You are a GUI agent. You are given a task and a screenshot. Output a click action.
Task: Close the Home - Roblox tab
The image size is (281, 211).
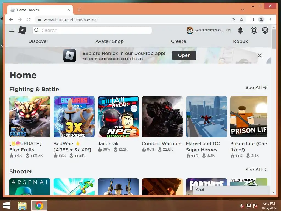click(x=68, y=10)
